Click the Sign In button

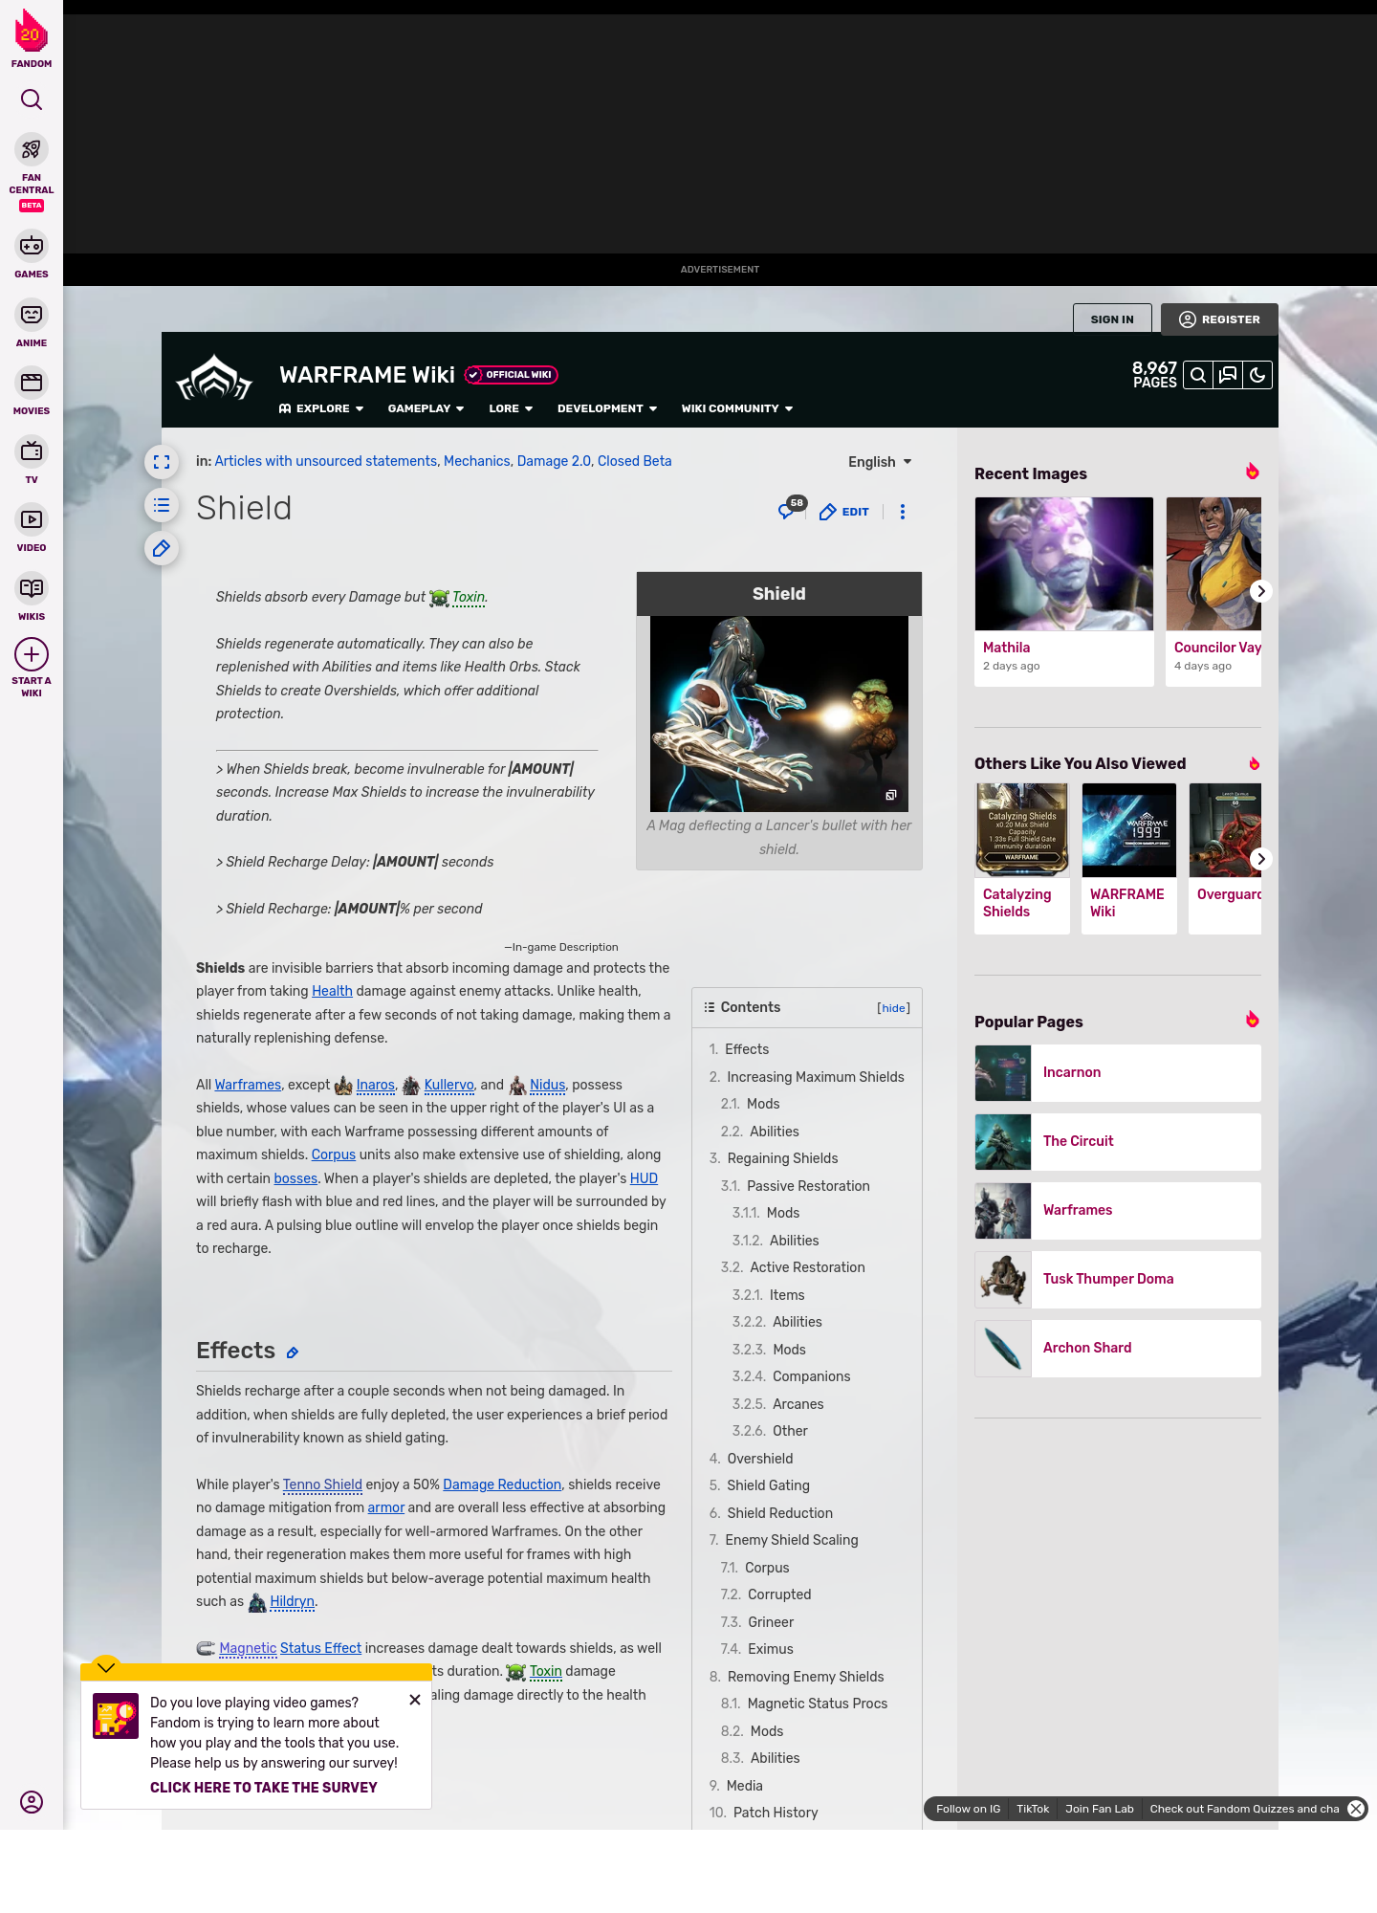click(x=1112, y=319)
